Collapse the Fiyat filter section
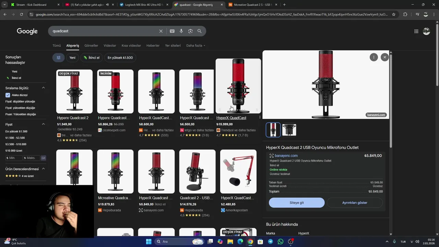Image resolution: width=439 pixels, height=247 pixels. click(44, 124)
